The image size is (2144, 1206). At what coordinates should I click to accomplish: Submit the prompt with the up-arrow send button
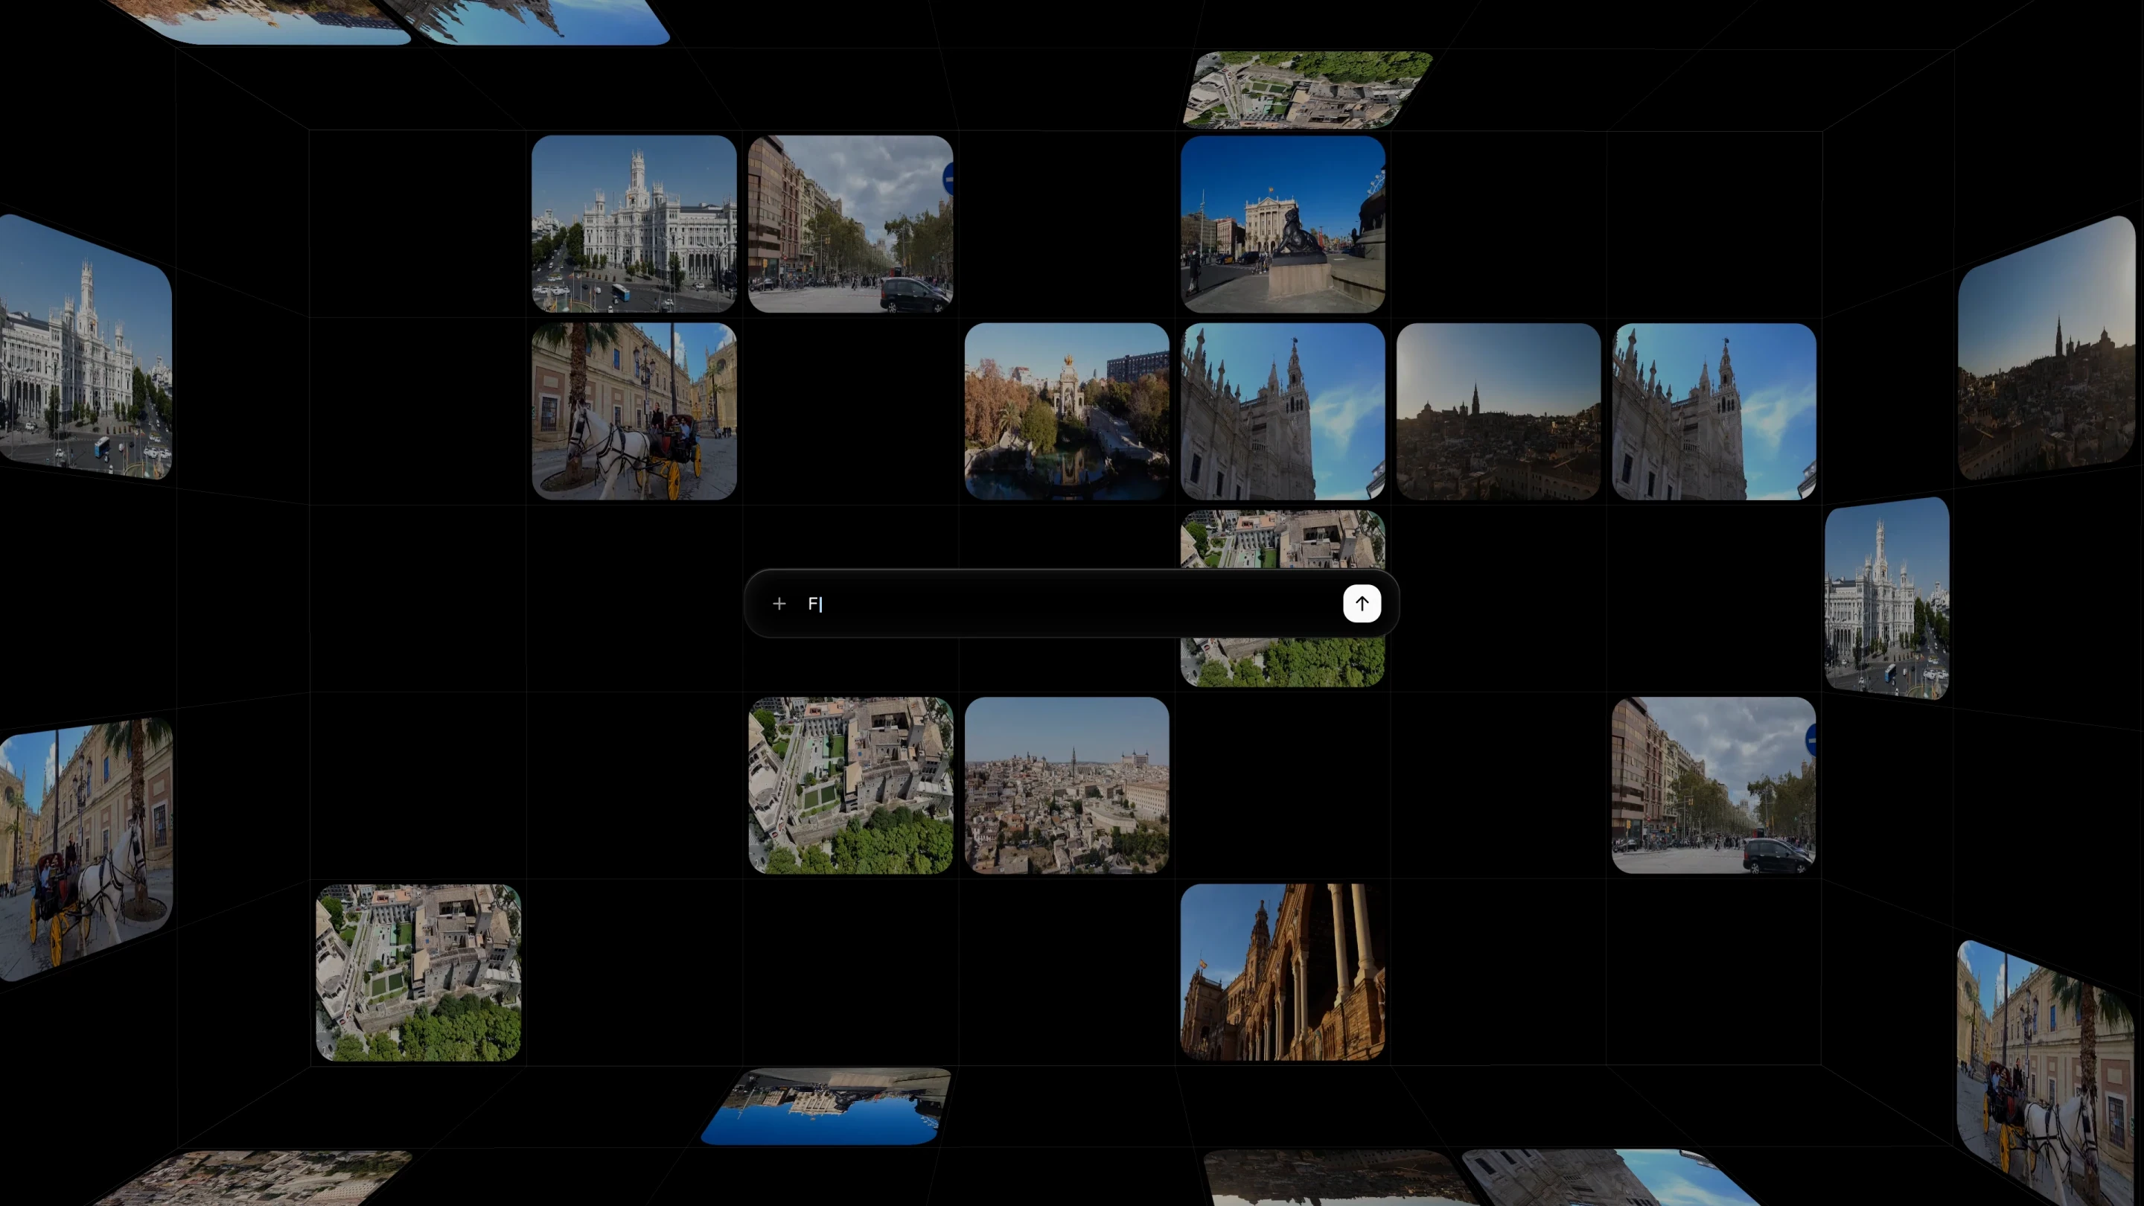pyautogui.click(x=1362, y=604)
